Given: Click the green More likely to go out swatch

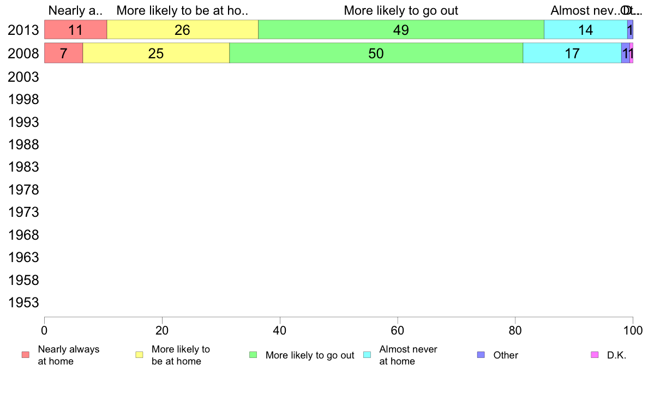Looking at the screenshot, I should (253, 355).
